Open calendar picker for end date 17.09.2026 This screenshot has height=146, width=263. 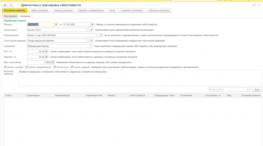point(92,24)
